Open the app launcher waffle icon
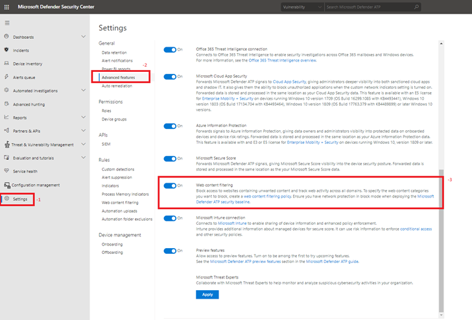 [x=6, y=7]
